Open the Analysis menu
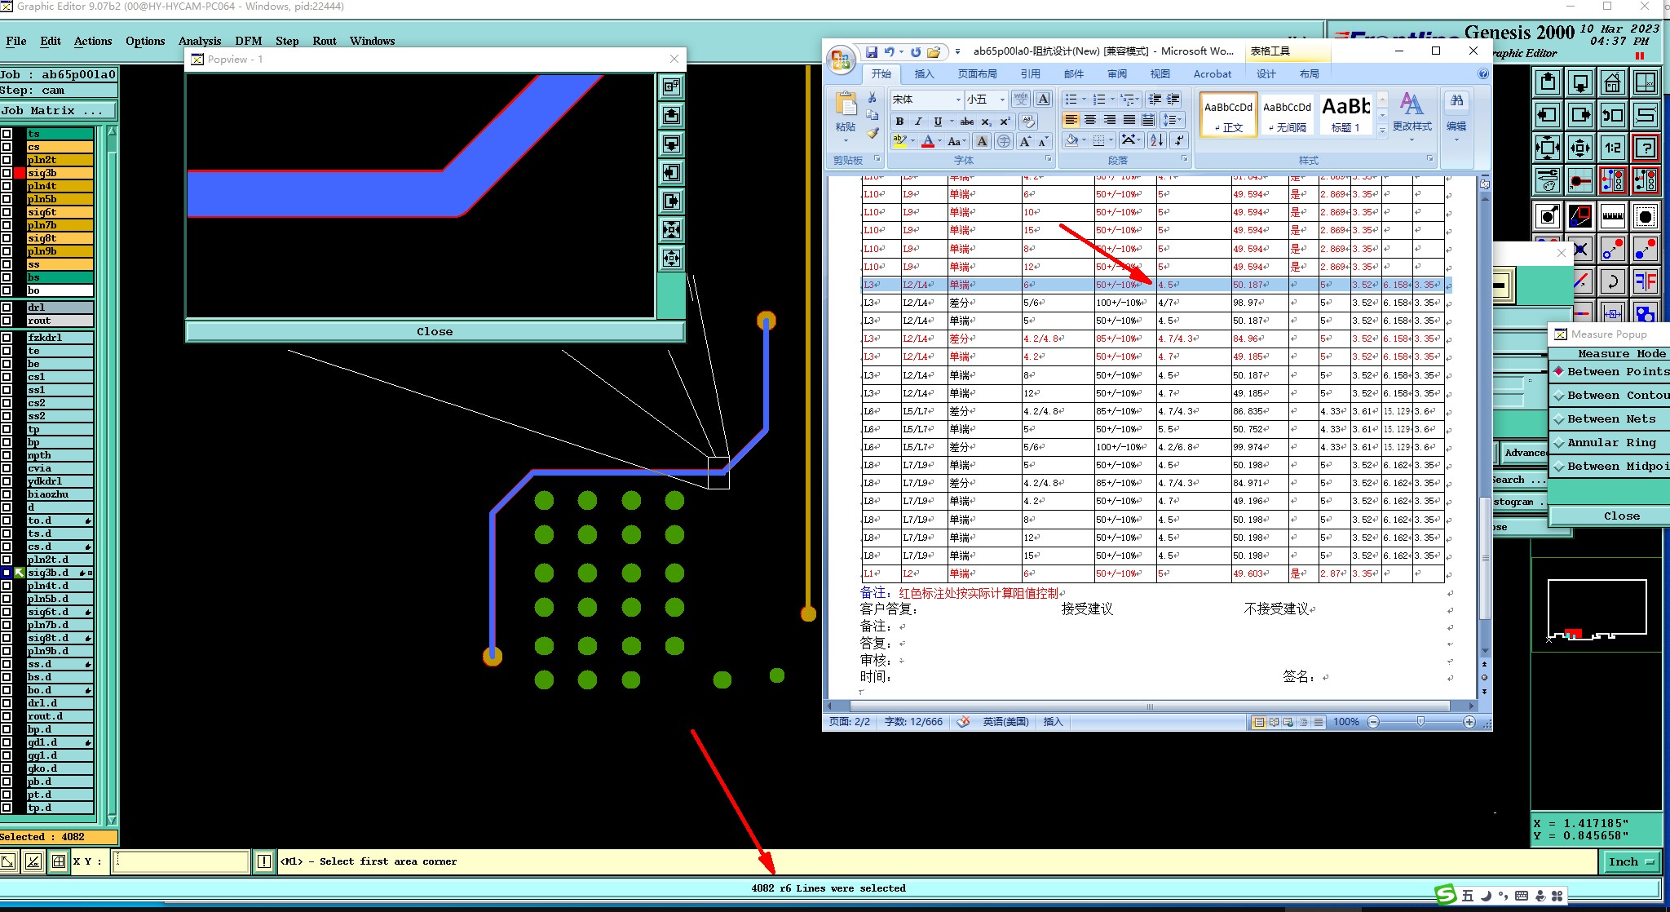The height and width of the screenshot is (912, 1670). [x=199, y=41]
